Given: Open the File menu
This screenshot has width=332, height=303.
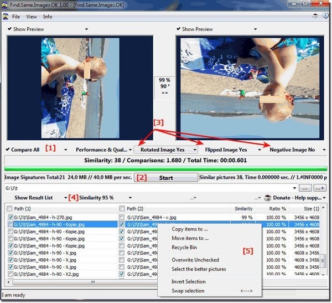Looking at the screenshot, I should (x=16, y=17).
